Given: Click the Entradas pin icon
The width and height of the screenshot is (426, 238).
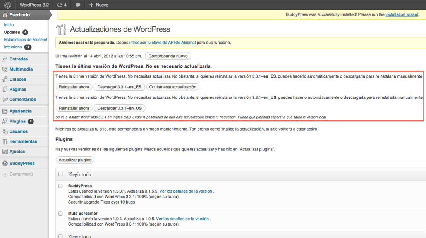Looking at the screenshot, I should (x=5, y=59).
